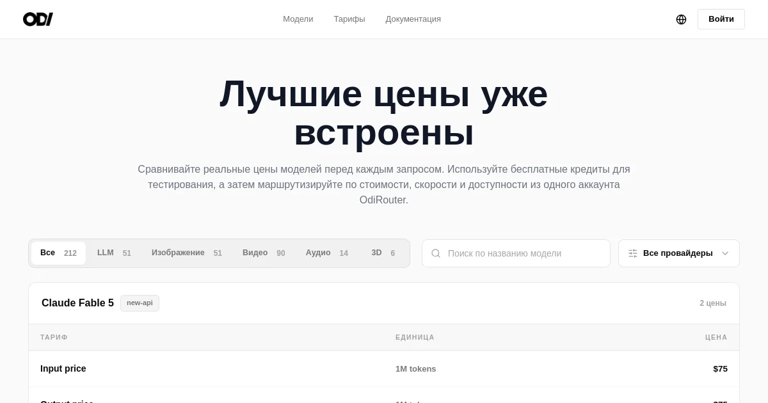Switch to the Аудио tab
768x403 pixels.
coord(327,253)
